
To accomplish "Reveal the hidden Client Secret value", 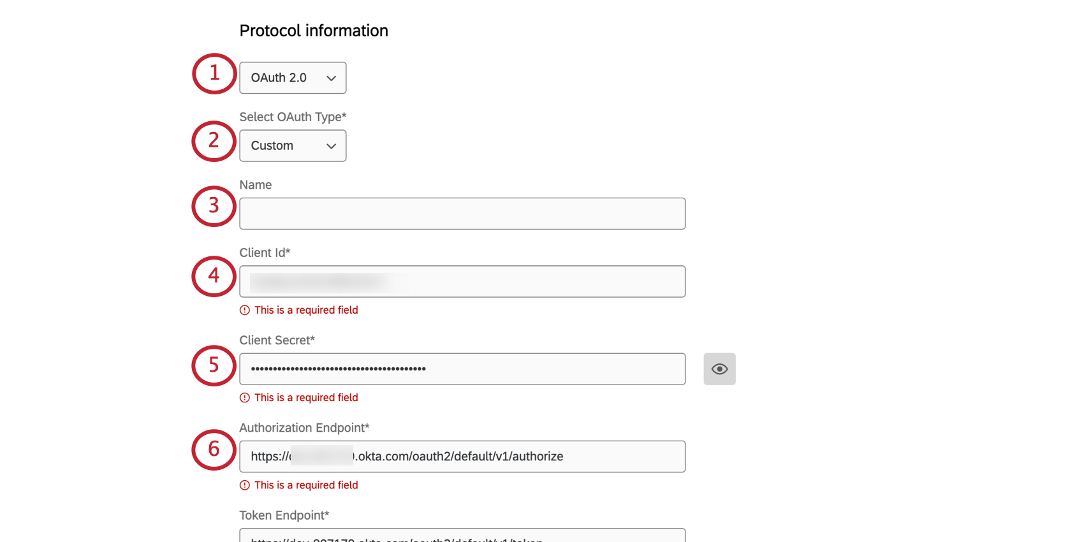I will pos(719,369).
